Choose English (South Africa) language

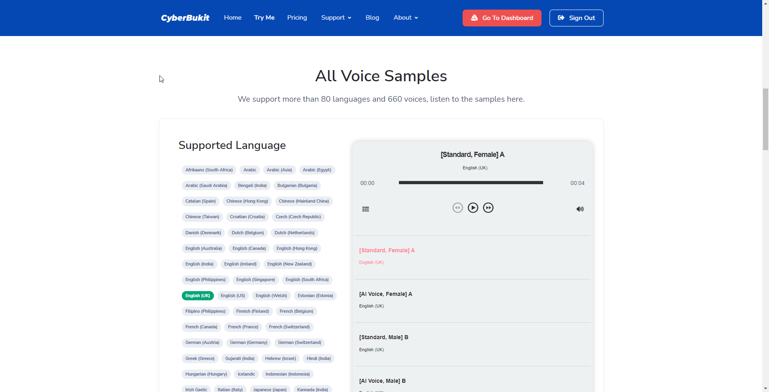pos(307,279)
